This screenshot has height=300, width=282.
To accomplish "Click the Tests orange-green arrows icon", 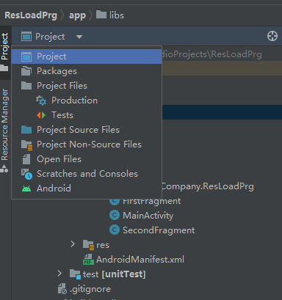I will tap(41, 115).
